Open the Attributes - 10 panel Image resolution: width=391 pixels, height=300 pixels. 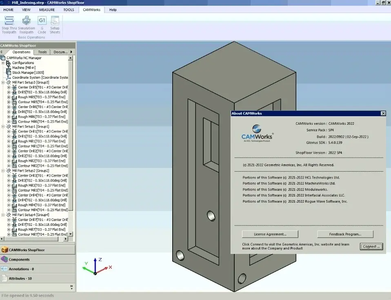[38, 278]
